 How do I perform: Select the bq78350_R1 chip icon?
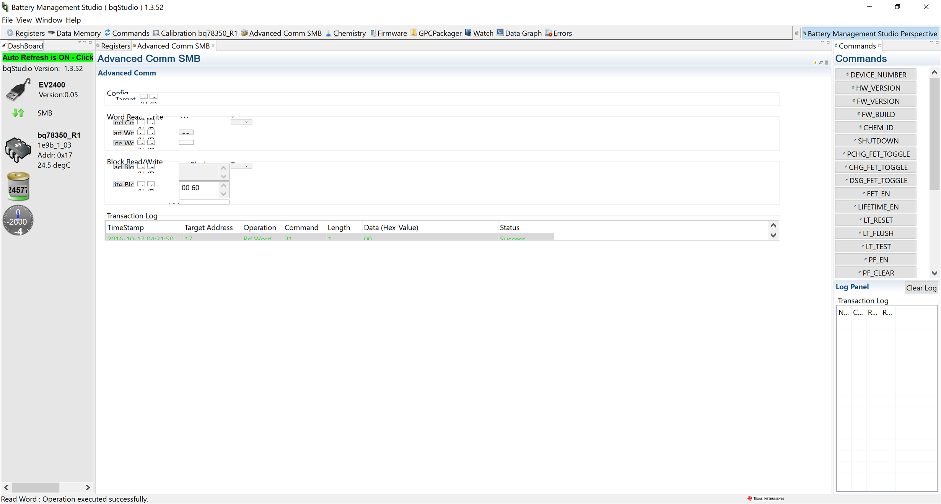[x=18, y=150]
